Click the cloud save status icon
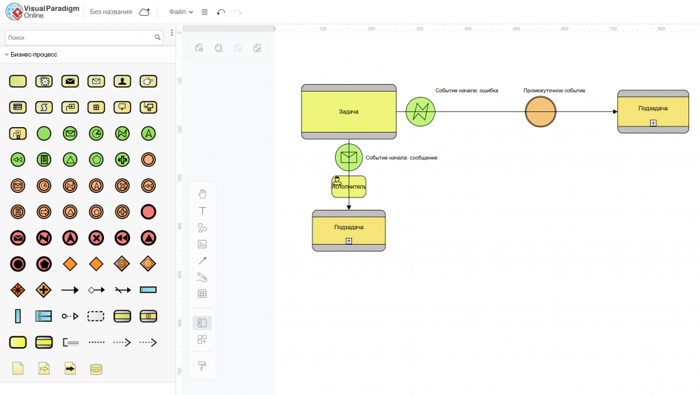This screenshot has height=395, width=700. (x=144, y=12)
